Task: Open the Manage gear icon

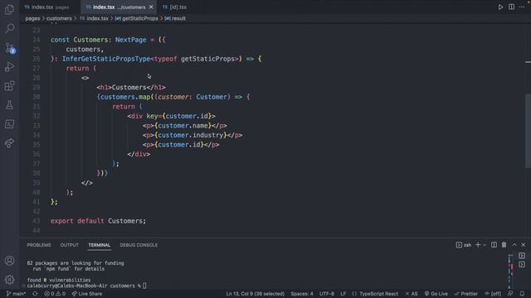Action: (9, 280)
